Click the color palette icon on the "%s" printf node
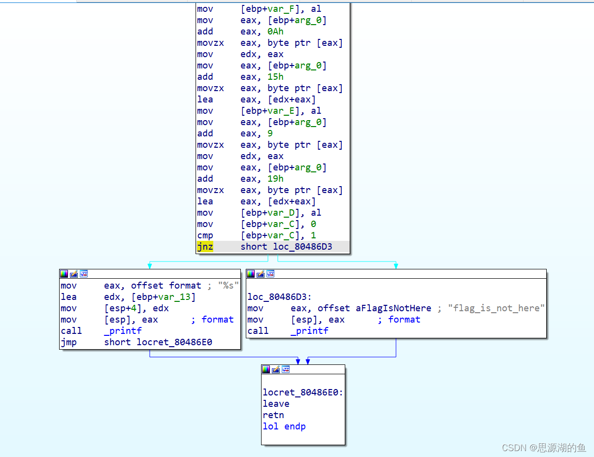Image resolution: width=594 pixels, height=457 pixels. pyautogui.click(x=64, y=274)
